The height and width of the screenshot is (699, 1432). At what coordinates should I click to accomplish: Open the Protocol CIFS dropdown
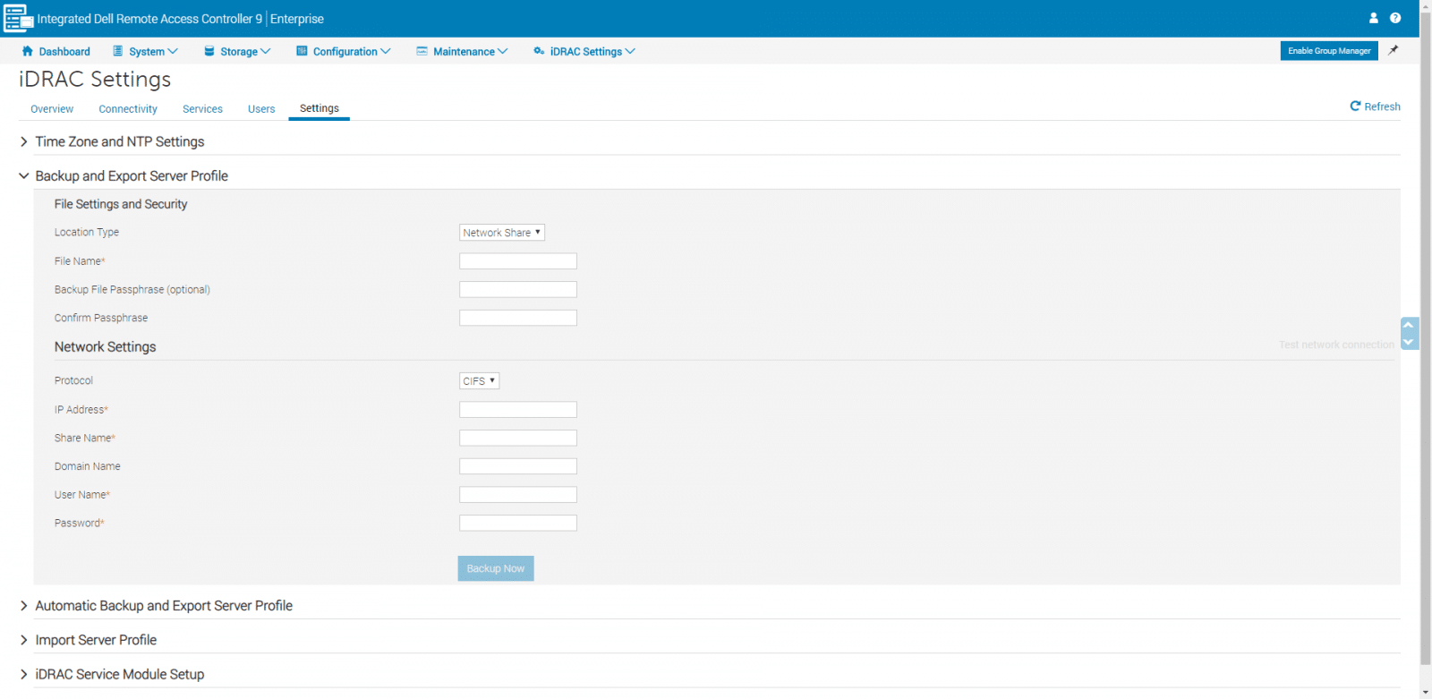[x=480, y=381]
